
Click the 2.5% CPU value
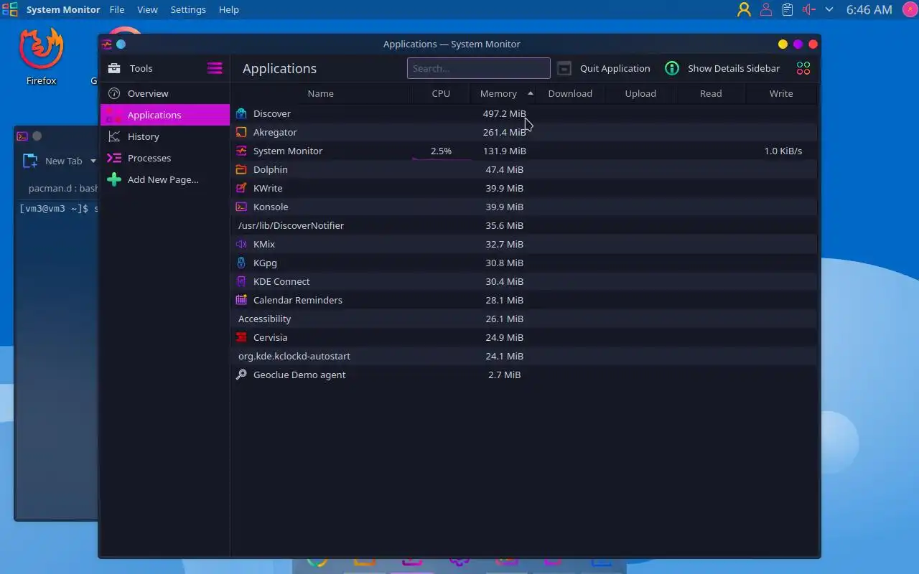pos(441,151)
